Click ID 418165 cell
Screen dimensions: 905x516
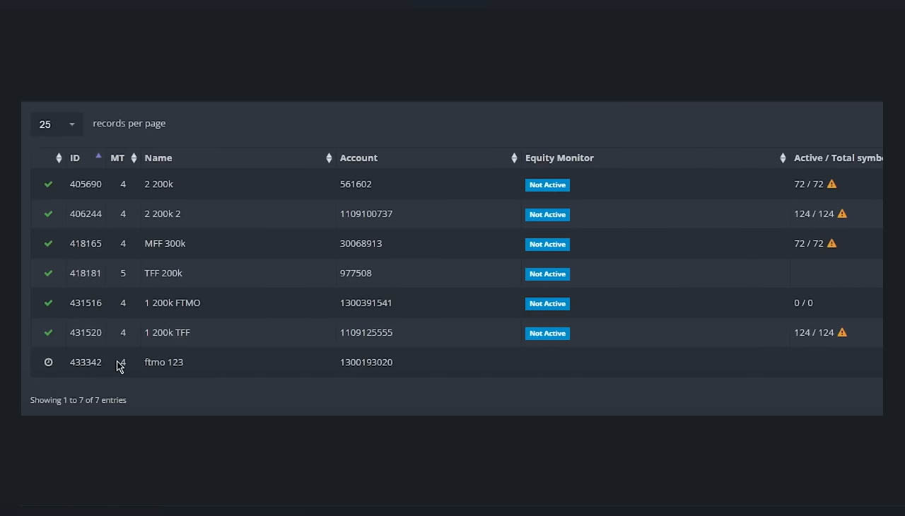(86, 243)
